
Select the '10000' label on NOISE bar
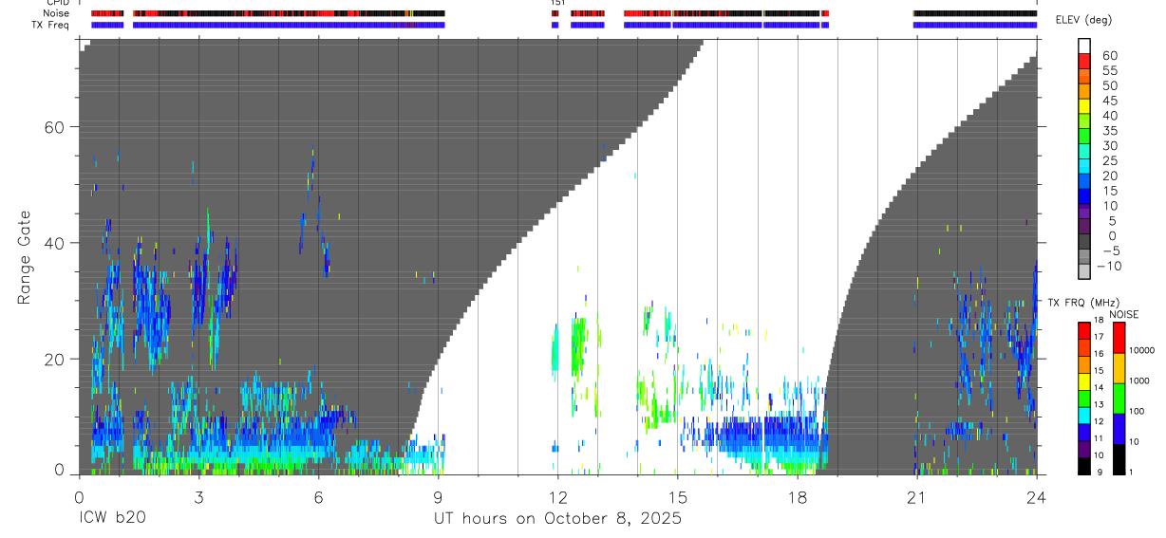pyautogui.click(x=1142, y=350)
